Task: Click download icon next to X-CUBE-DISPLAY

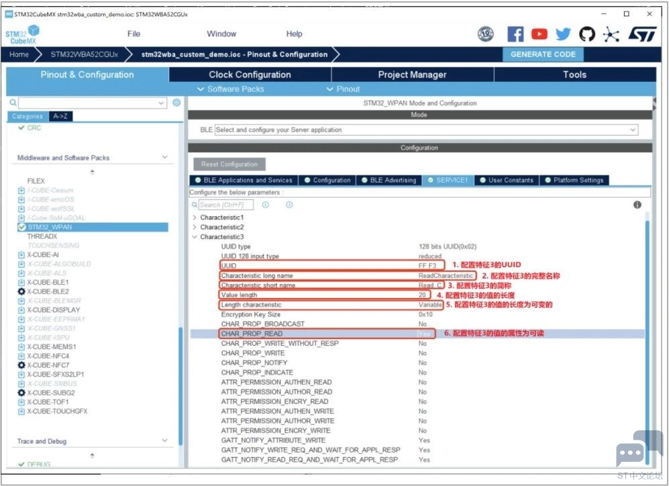Action: point(21,310)
